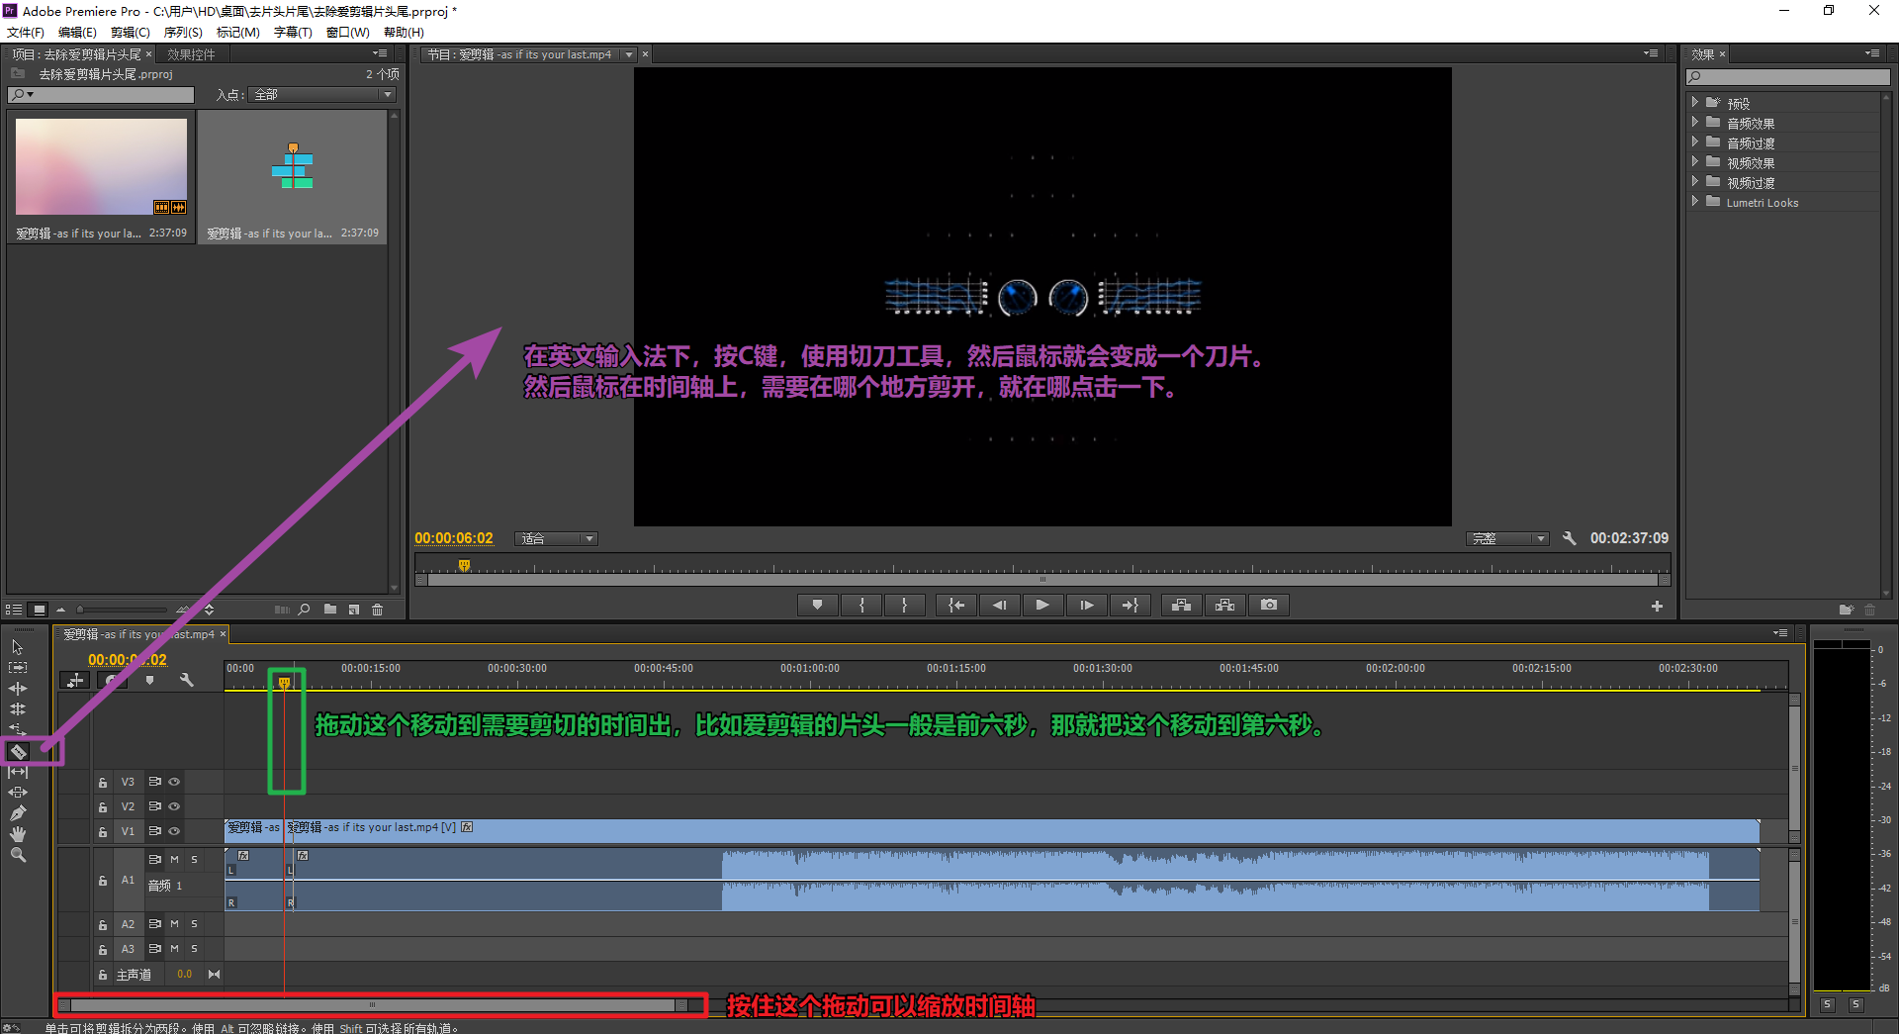The image size is (1899, 1034).
Task: Add a marker in the timeline header
Action: click(149, 680)
